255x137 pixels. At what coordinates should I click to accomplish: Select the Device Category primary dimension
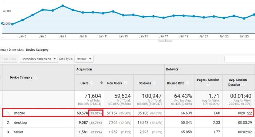37,50
